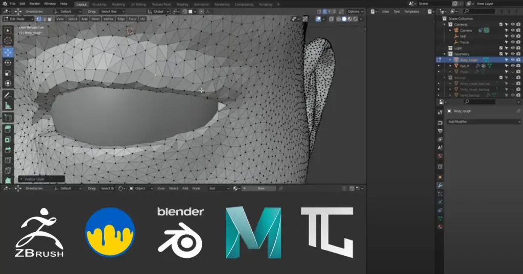Toggle the Backup collection exclude checkbox
The width and height of the screenshot is (523, 274).
[x=501, y=77]
